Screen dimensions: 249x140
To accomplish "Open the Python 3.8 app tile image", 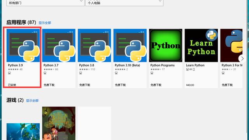I will [x=94, y=45].
